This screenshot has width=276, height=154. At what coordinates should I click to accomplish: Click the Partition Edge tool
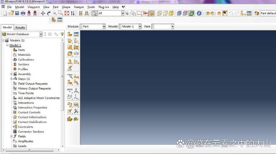(70, 76)
